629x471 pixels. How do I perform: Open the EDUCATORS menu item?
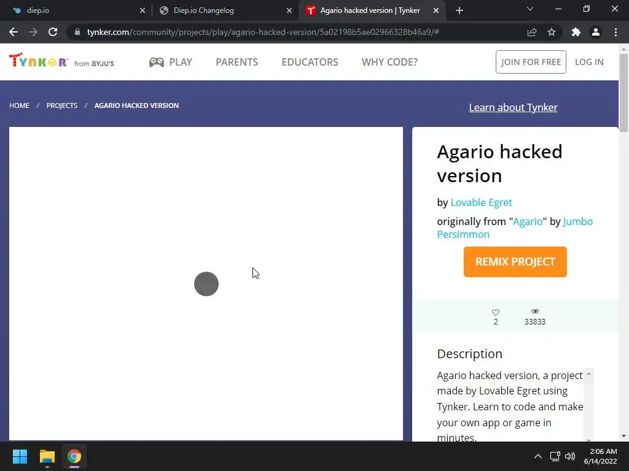tap(310, 62)
